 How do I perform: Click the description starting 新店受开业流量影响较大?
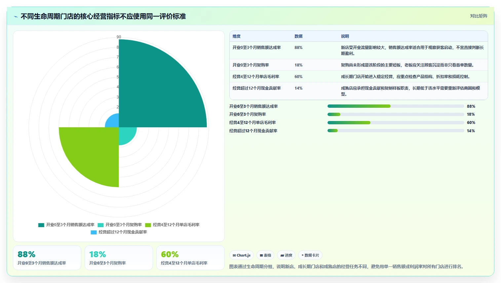pos(412,50)
